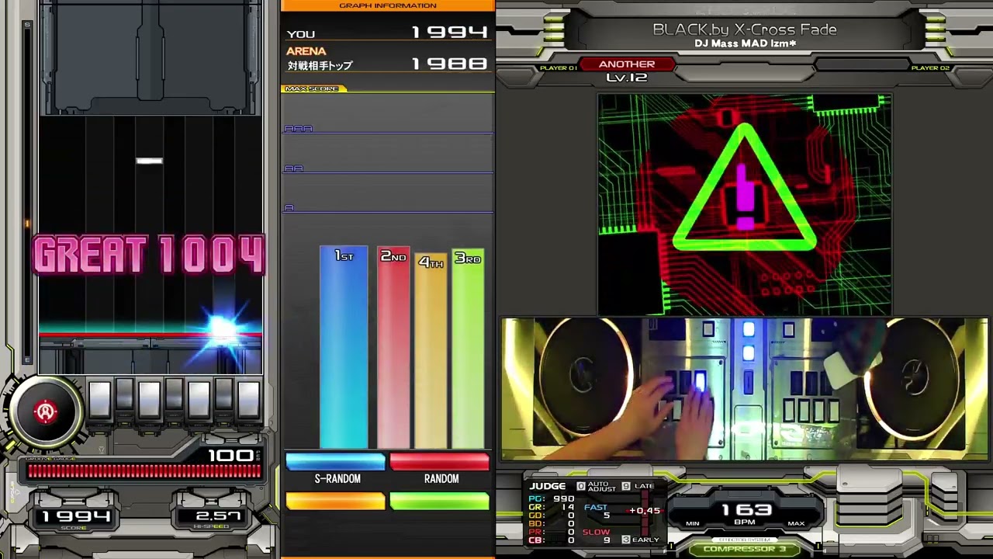The image size is (993, 559).
Task: Click YOU score value 1994
Action: pyautogui.click(x=450, y=33)
